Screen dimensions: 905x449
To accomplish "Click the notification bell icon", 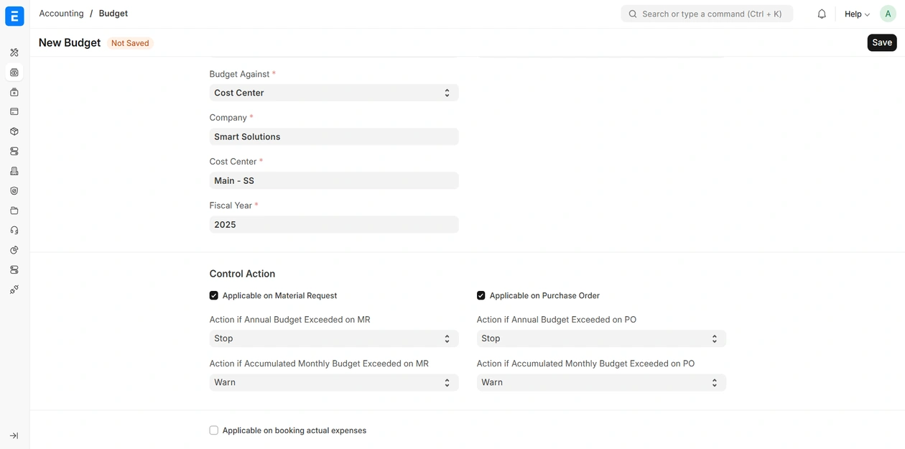I will coord(822,14).
